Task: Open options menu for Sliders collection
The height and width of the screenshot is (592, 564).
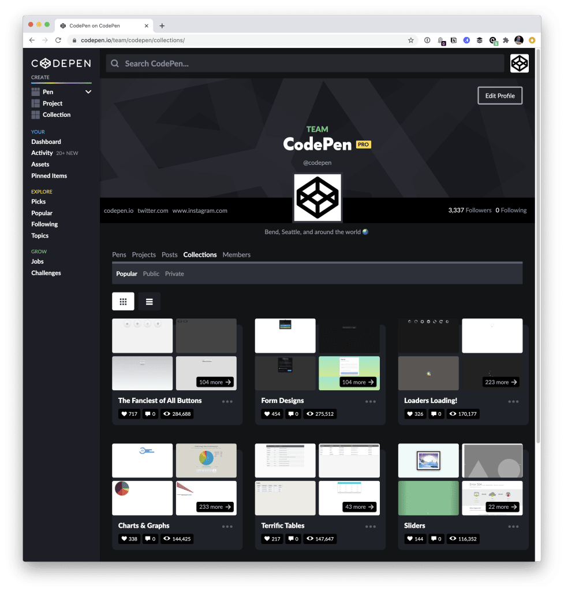Action: [x=513, y=526]
